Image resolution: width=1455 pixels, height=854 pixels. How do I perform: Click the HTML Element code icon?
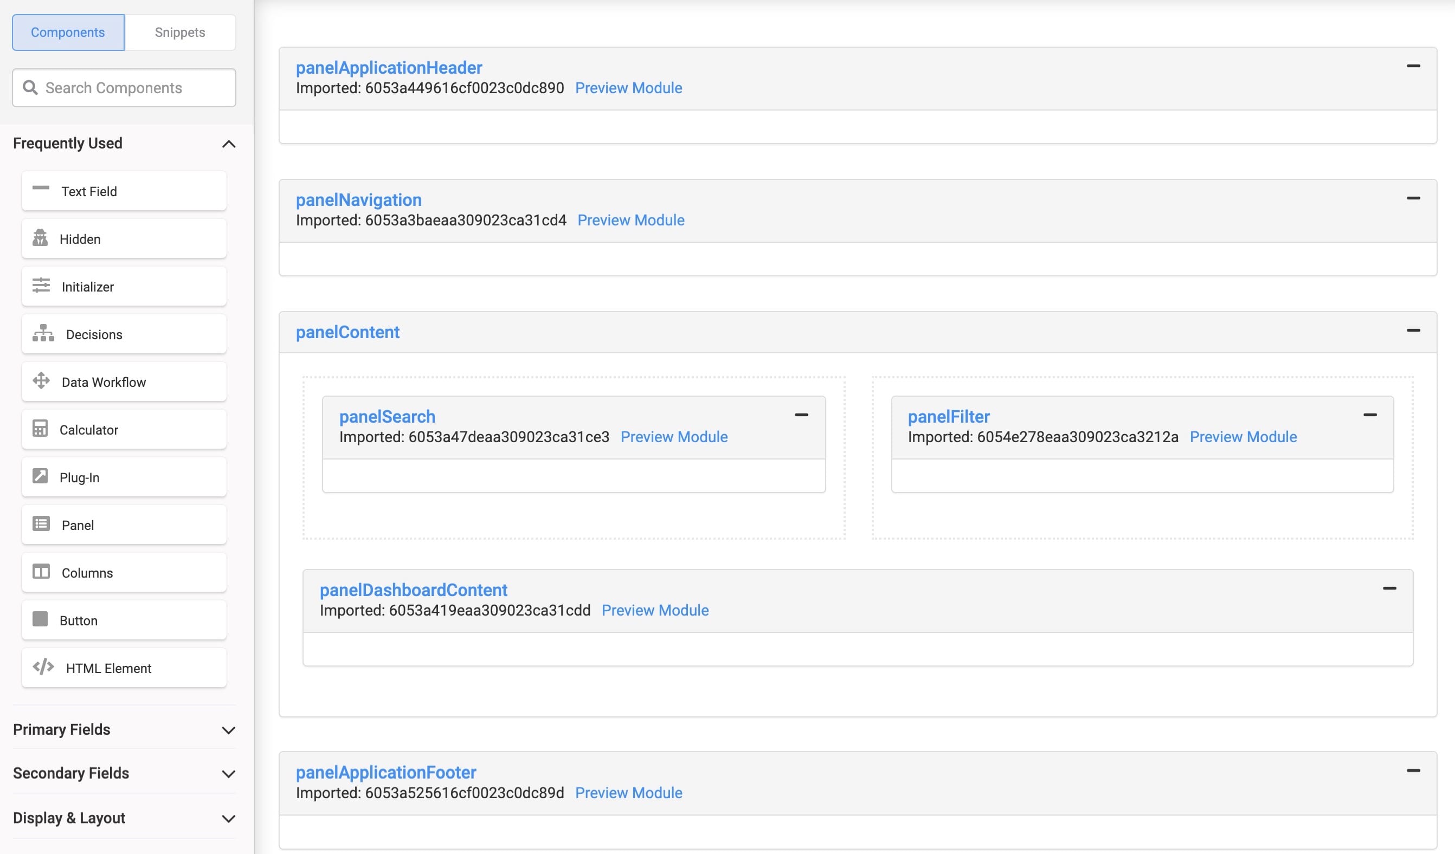[43, 667]
